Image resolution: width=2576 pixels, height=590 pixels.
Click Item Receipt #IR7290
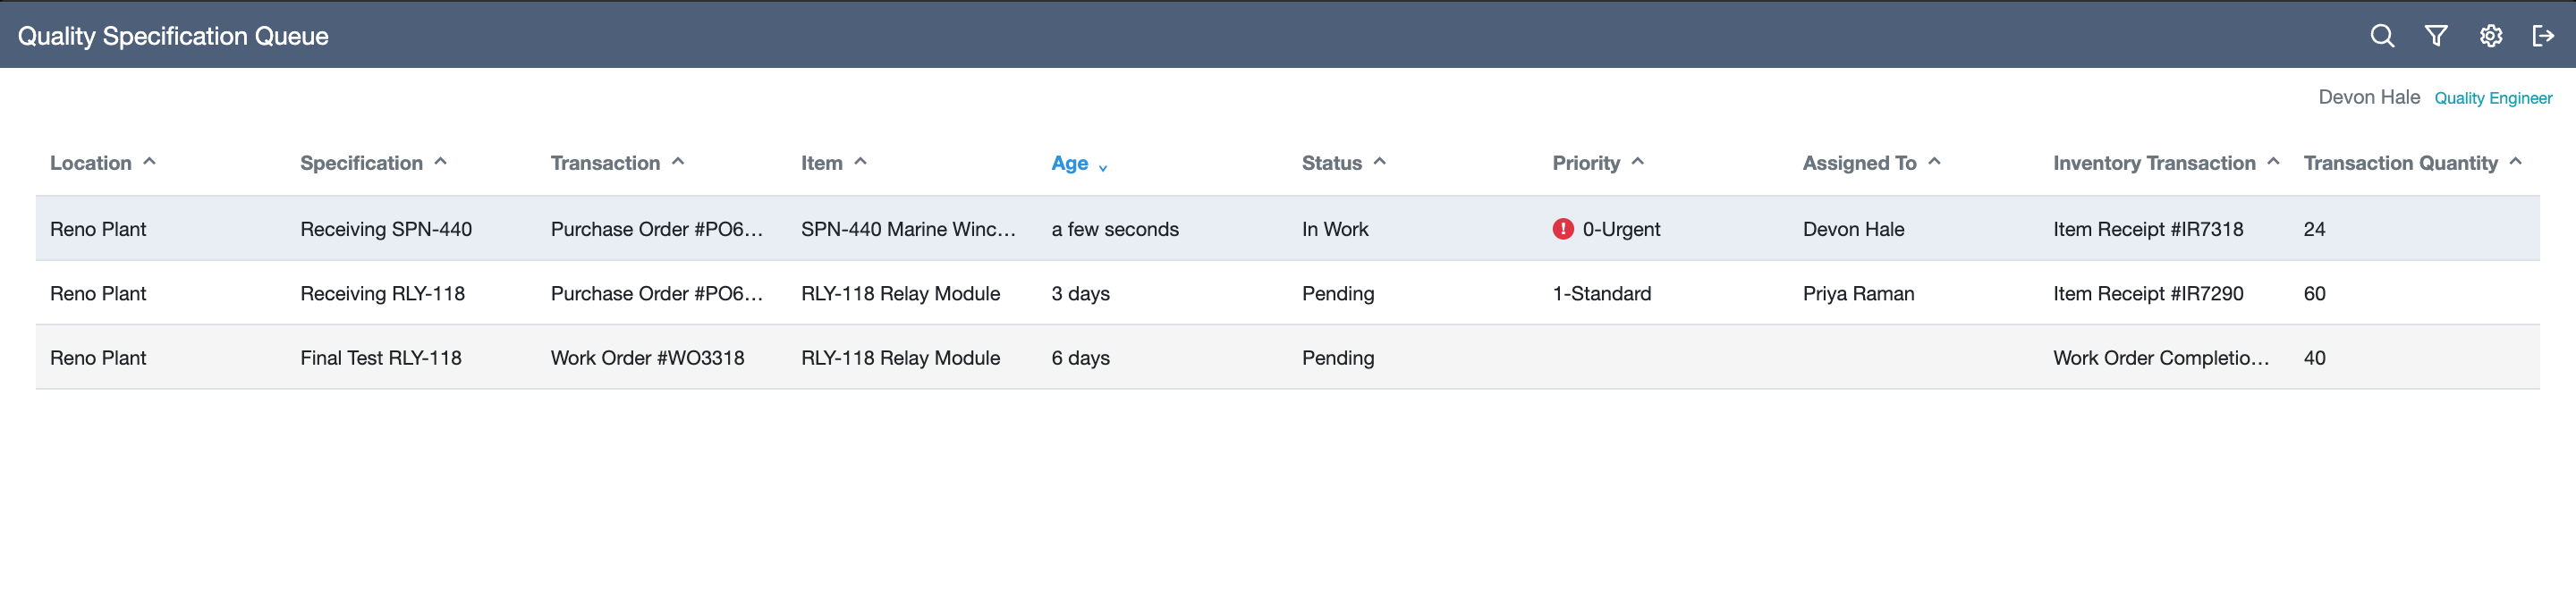pos(2148,293)
